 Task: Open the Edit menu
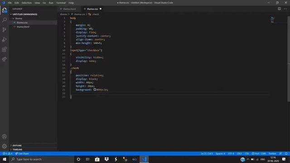(17, 3)
